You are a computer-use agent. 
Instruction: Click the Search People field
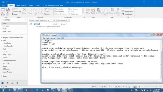click(x=128, y=9)
